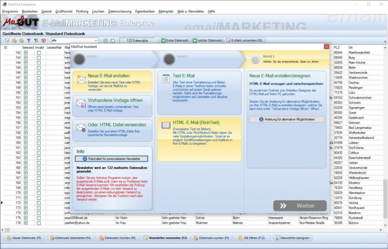Uncheck Selected checkbox for record 142

point(26,53)
